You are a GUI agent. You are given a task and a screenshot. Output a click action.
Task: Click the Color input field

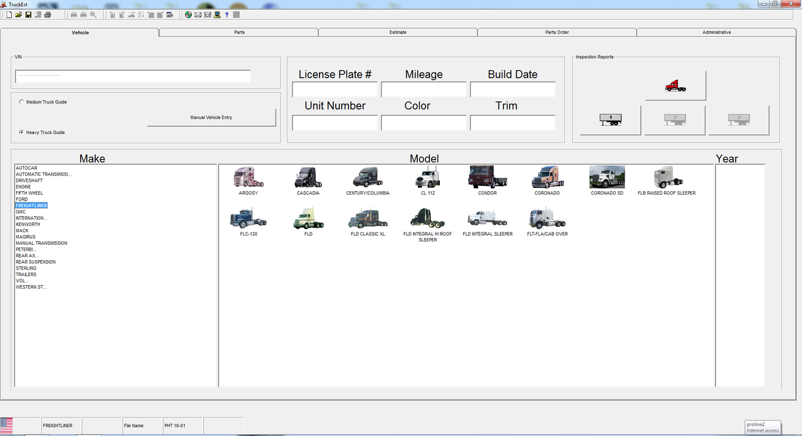pos(424,123)
